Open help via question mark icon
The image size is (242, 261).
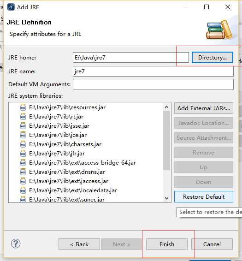16,243
